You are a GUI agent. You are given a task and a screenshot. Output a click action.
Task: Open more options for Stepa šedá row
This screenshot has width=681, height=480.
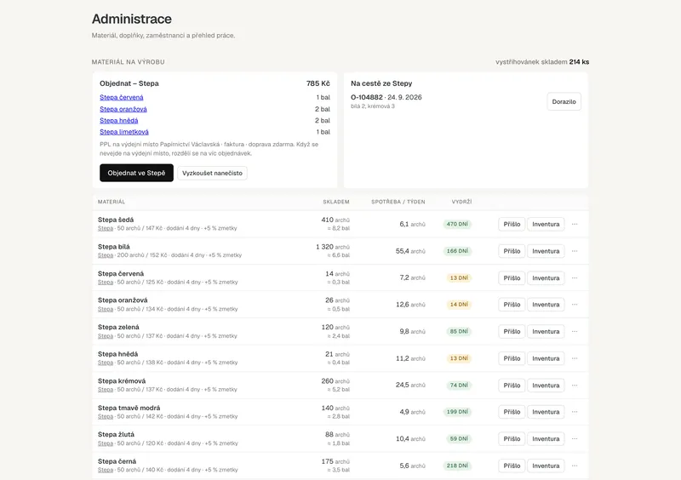[575, 224]
